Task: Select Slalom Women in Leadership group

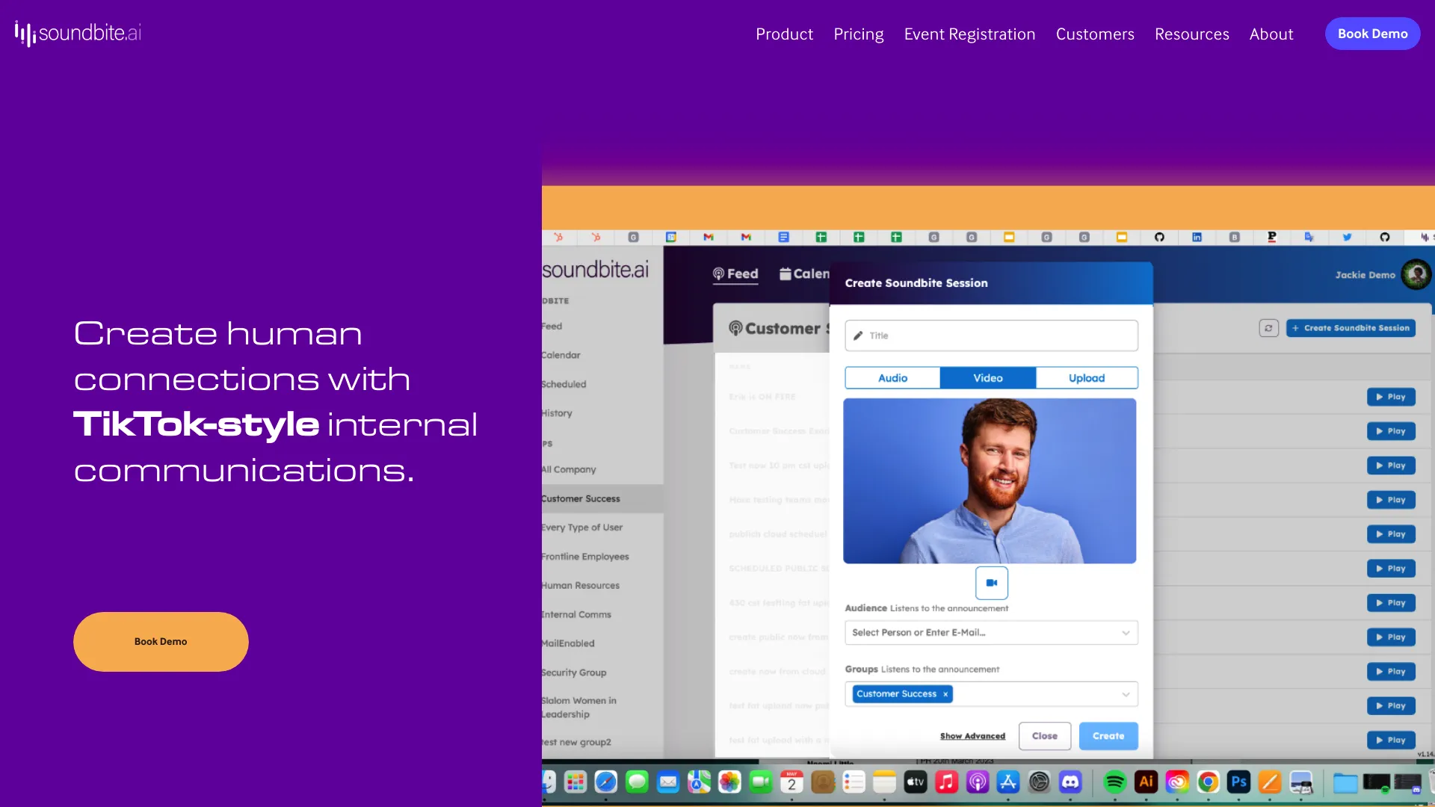Action: coord(580,707)
